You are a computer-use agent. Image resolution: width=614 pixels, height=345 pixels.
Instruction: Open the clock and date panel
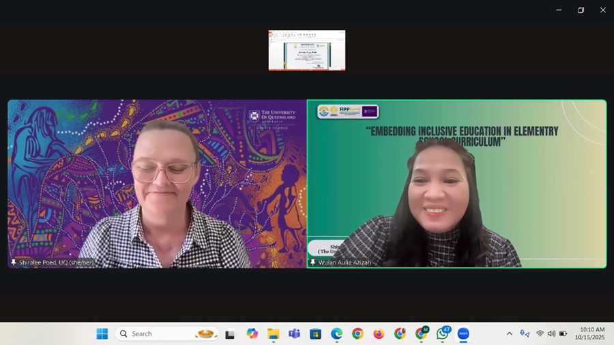tap(589, 334)
